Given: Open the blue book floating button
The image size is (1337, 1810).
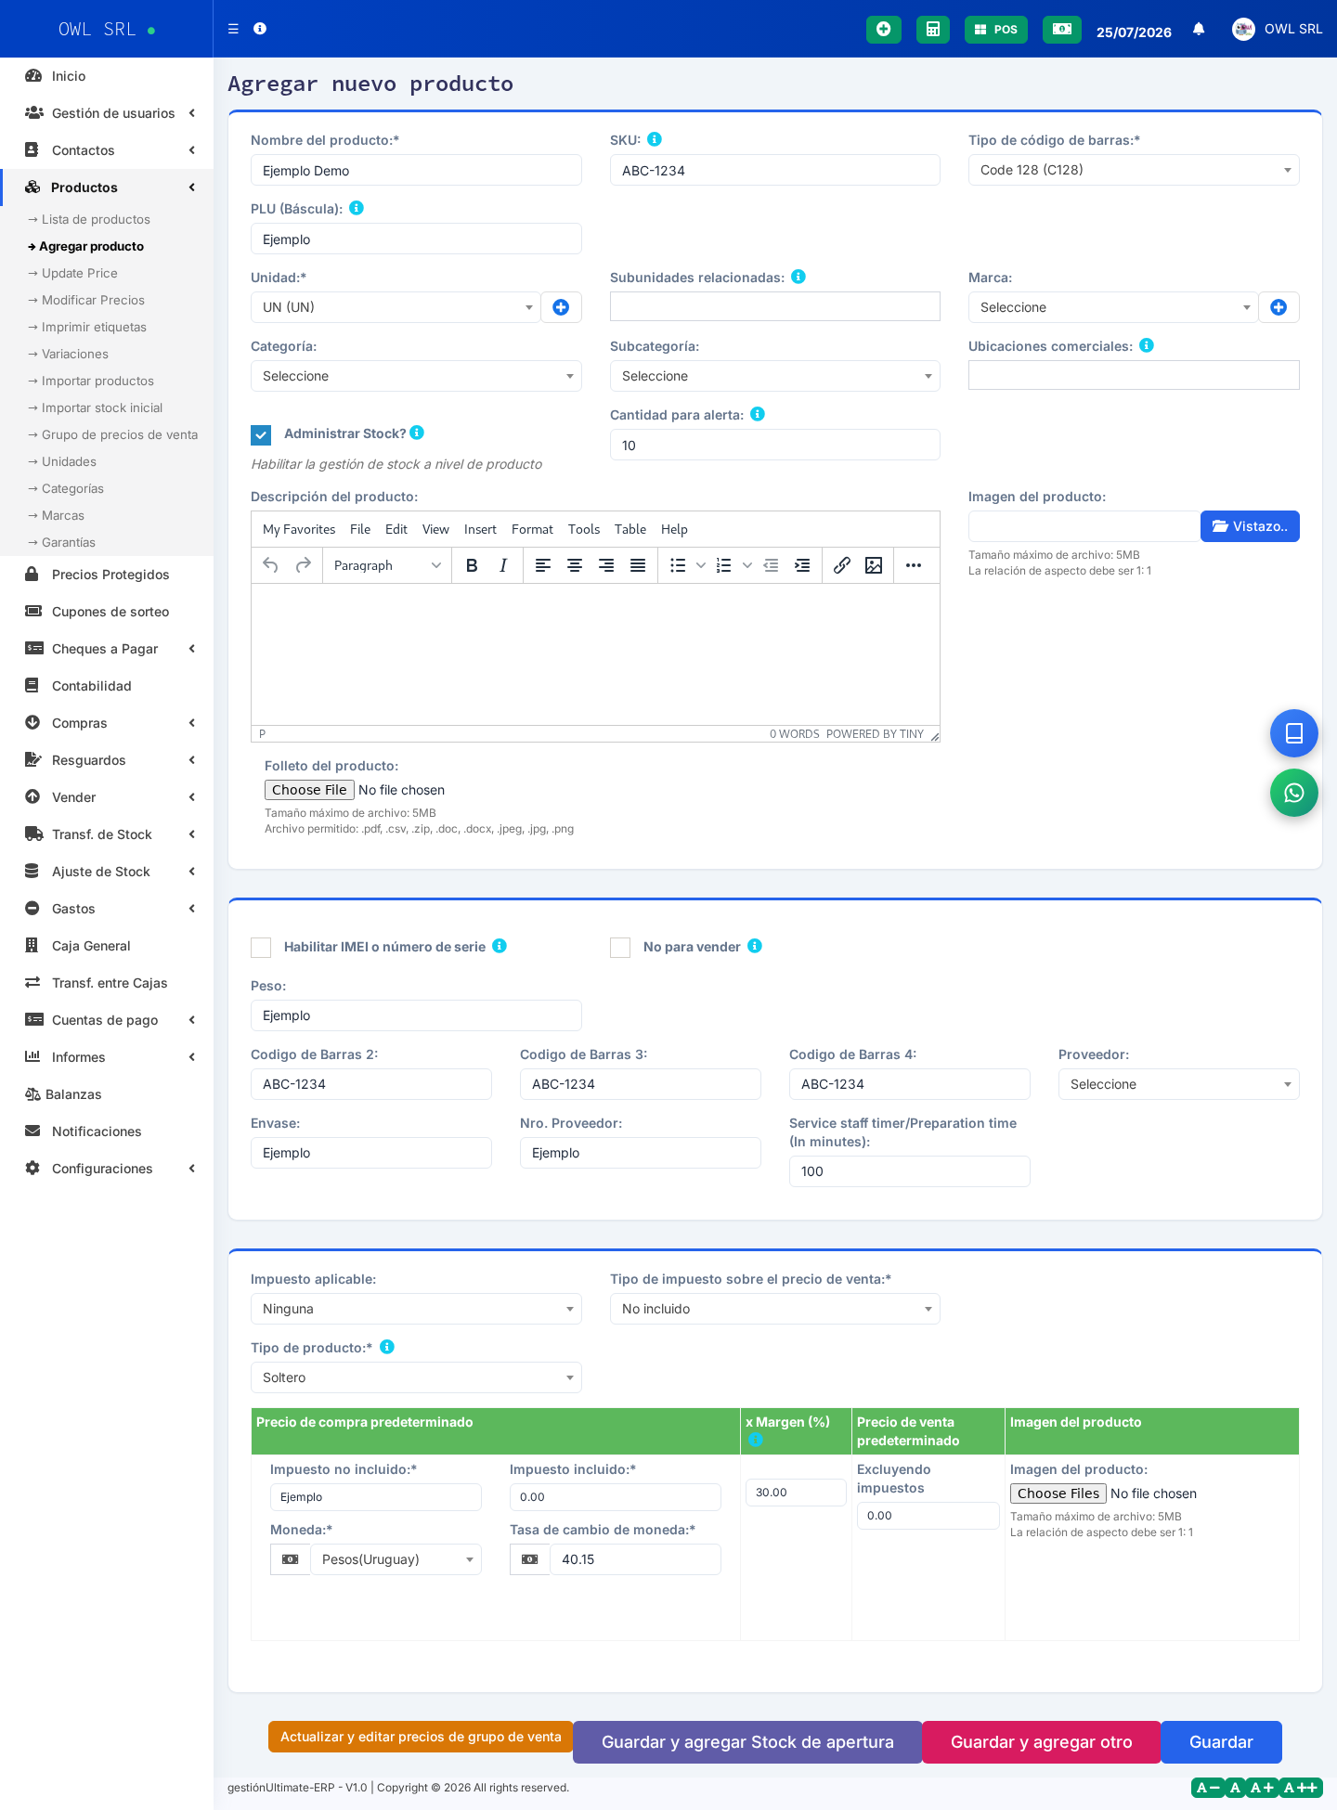Looking at the screenshot, I should tap(1294, 733).
